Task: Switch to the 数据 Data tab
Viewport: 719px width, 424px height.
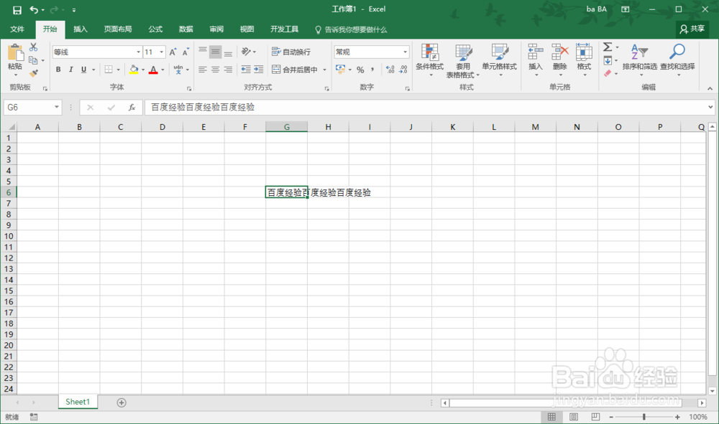Action: (x=186, y=29)
